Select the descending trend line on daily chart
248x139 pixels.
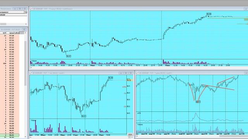218,88
